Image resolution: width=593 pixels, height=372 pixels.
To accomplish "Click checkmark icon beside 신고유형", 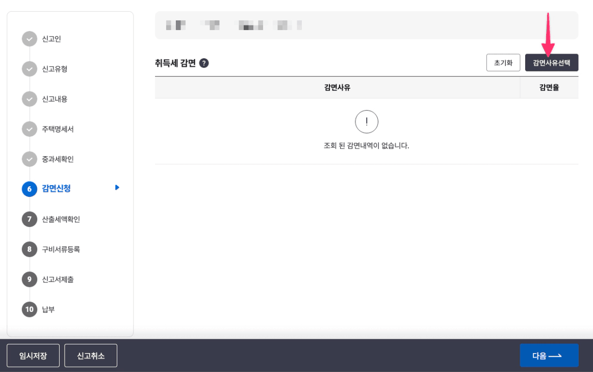I will point(30,69).
